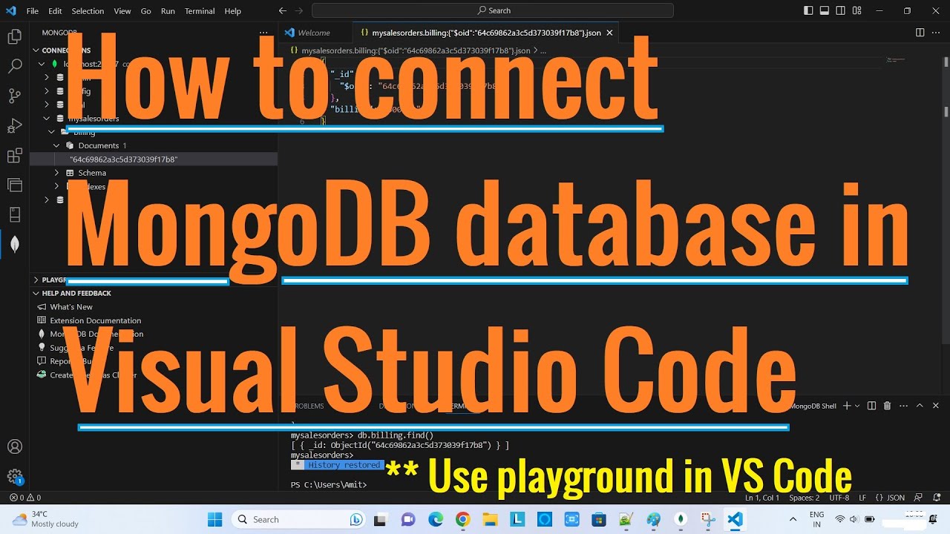
Task: Expand the Schema node
Action: tap(56, 173)
